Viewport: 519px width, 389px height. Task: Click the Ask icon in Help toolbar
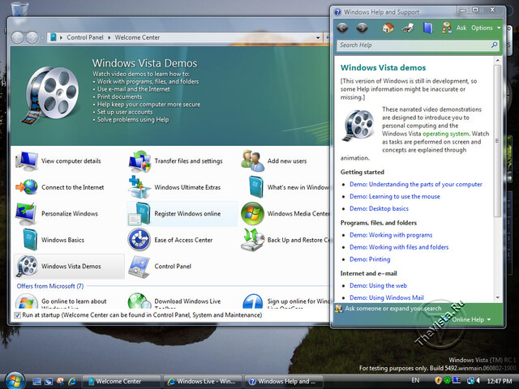tap(447, 28)
